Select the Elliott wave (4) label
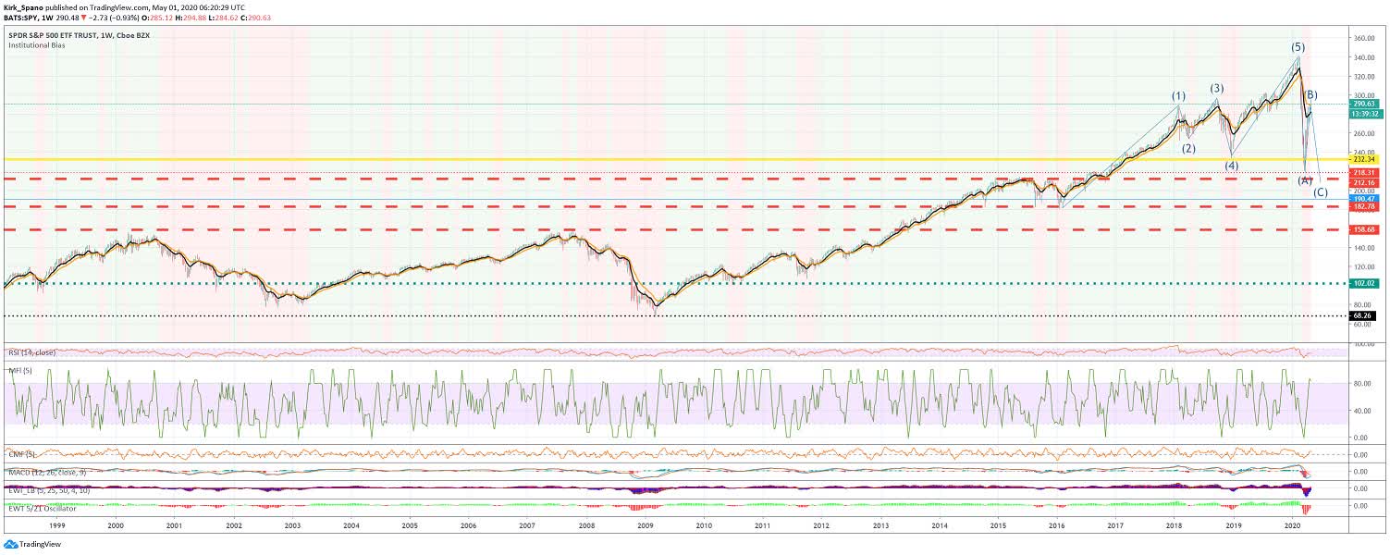Viewport: 1390px width, 555px height. [x=1232, y=166]
